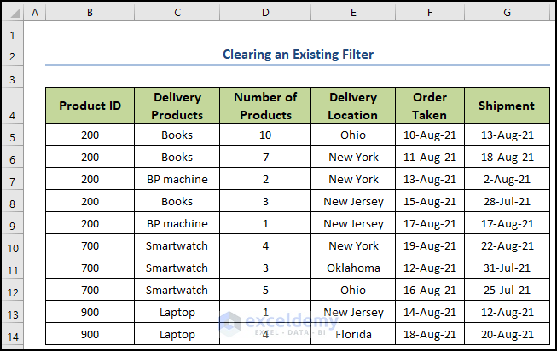This screenshot has width=557, height=351.
Task: Click the Shipment header cell
Action: (507, 106)
